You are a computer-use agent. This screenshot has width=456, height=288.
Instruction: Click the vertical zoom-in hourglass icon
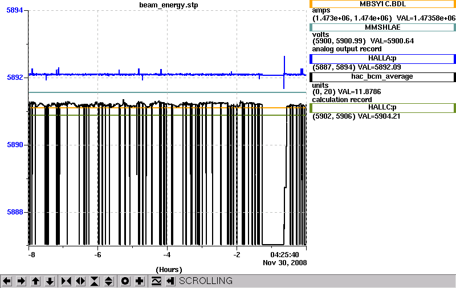[95, 281]
